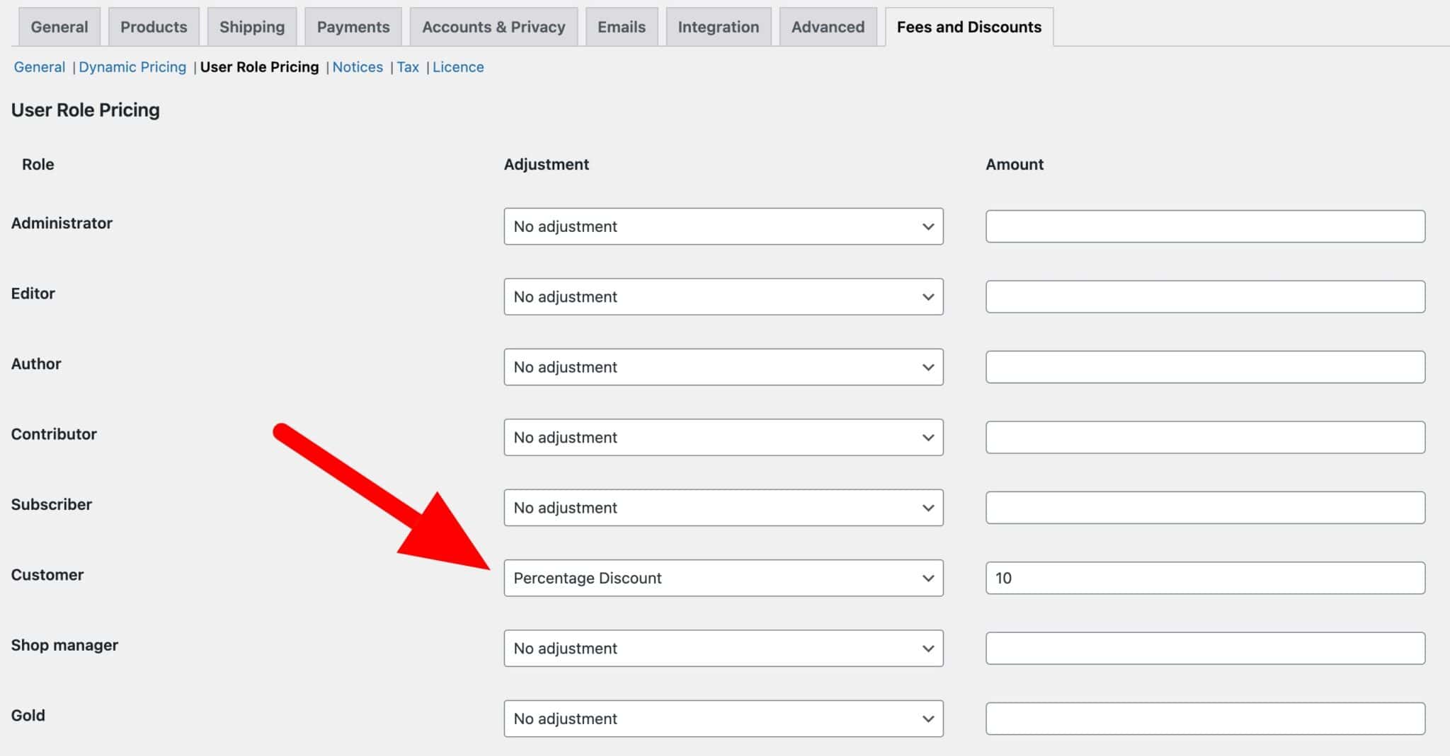Click the Shop manager amount field
This screenshot has width=1450, height=756.
(x=1204, y=648)
